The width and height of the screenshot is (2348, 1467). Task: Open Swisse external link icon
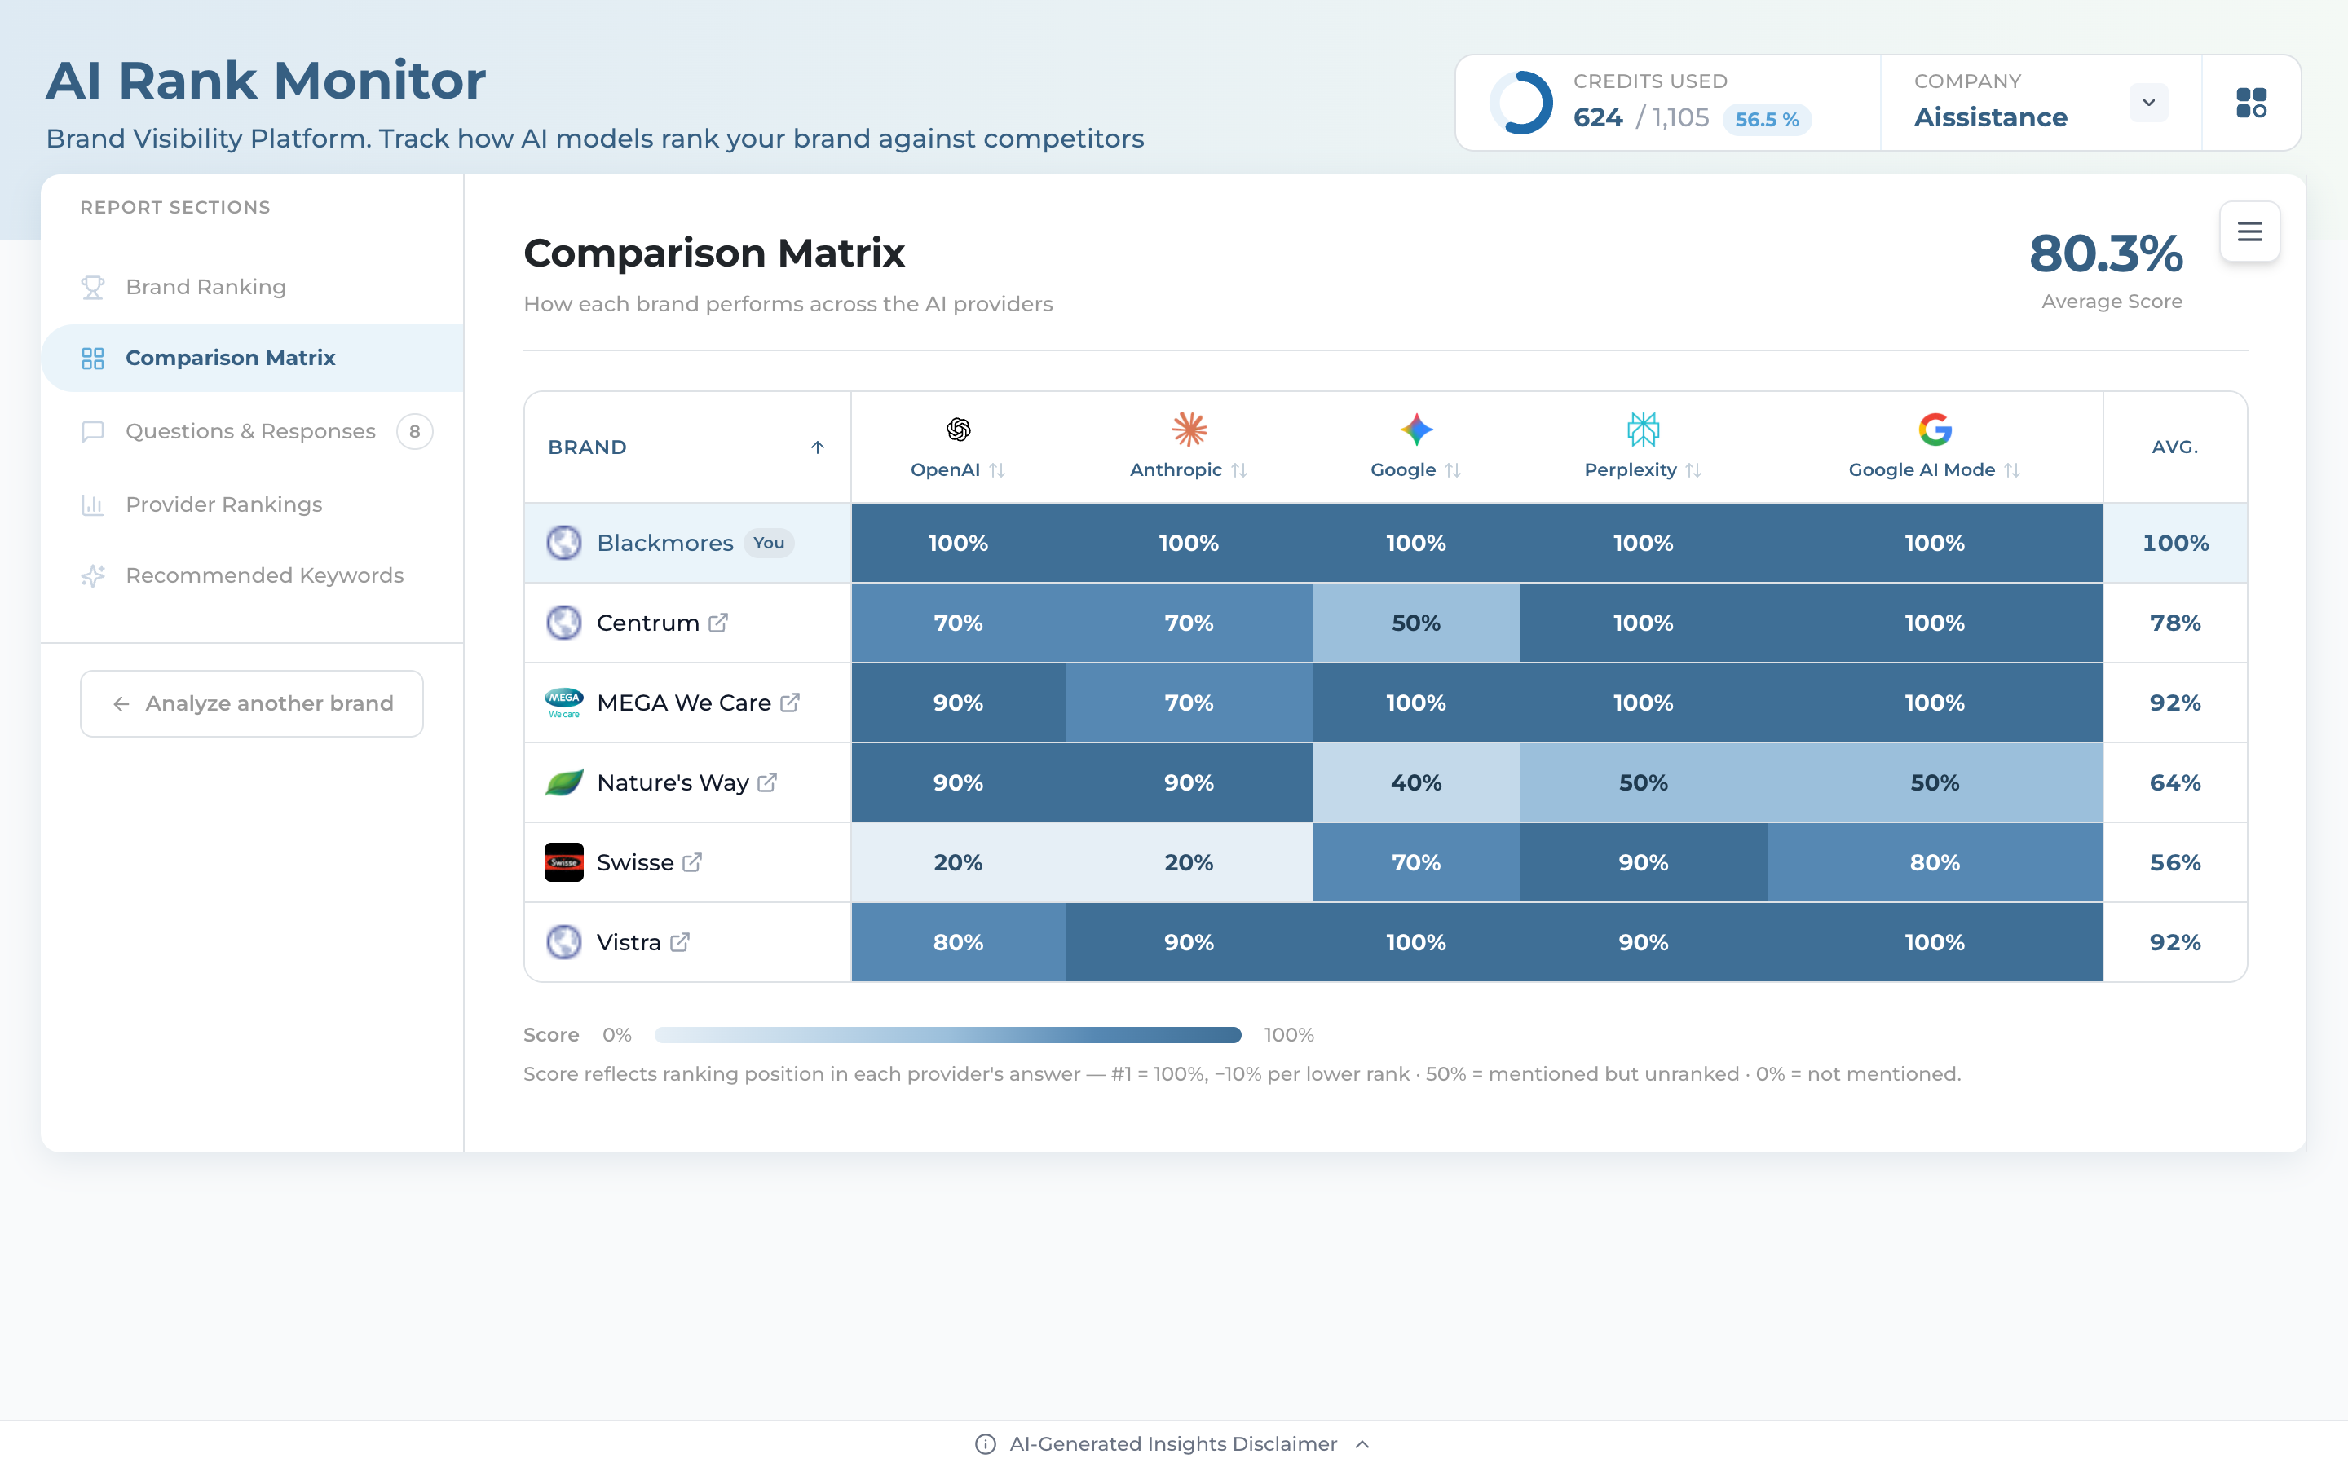point(692,862)
